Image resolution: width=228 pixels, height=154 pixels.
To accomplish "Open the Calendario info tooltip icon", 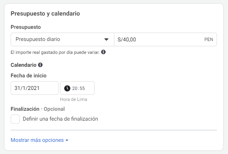I will pyautogui.click(x=40, y=65).
